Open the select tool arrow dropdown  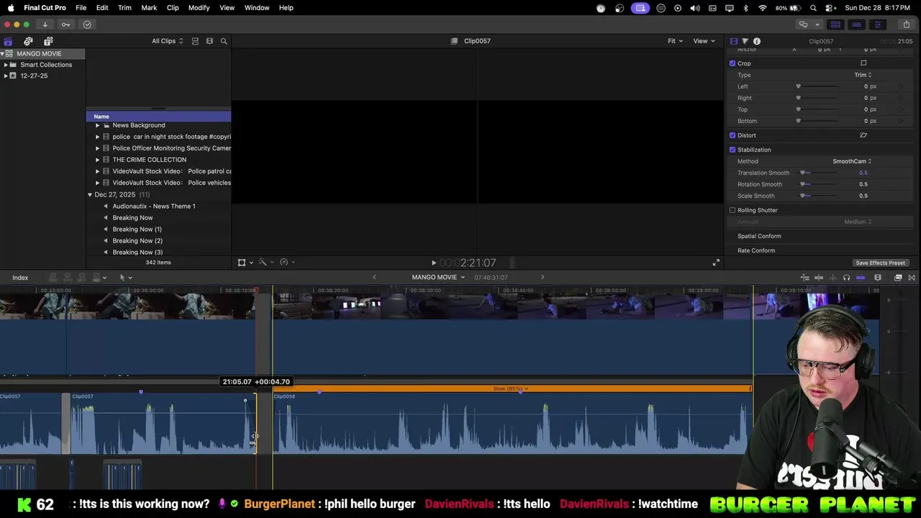(x=126, y=278)
